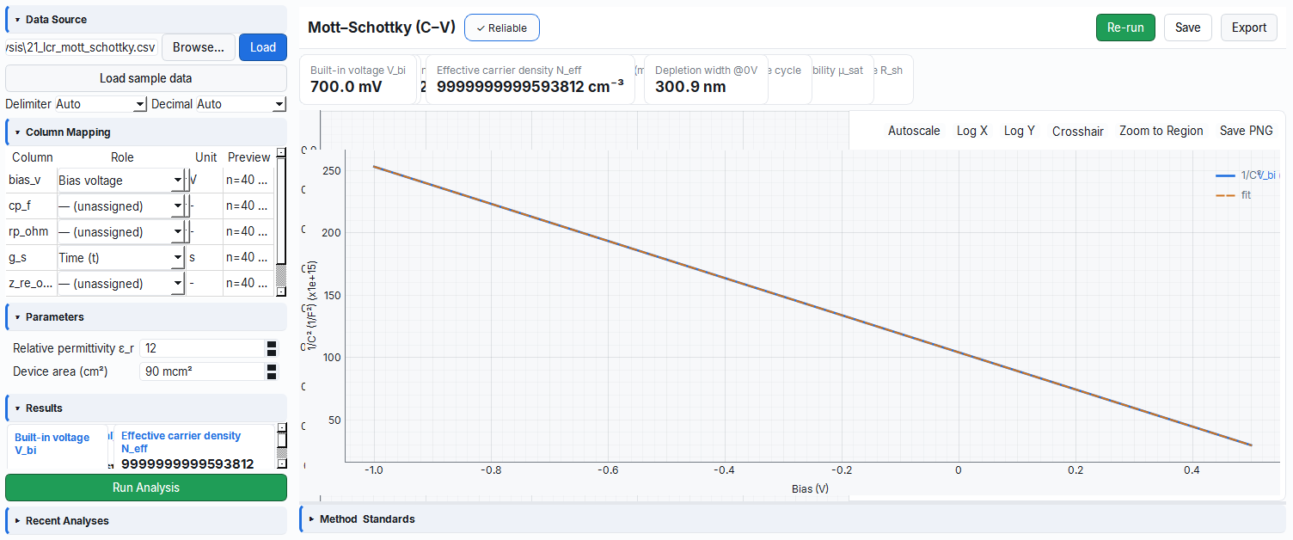This screenshot has height=540, width=1293.
Task: Click the Column Mapping scroll up arrow
Action: (x=281, y=152)
